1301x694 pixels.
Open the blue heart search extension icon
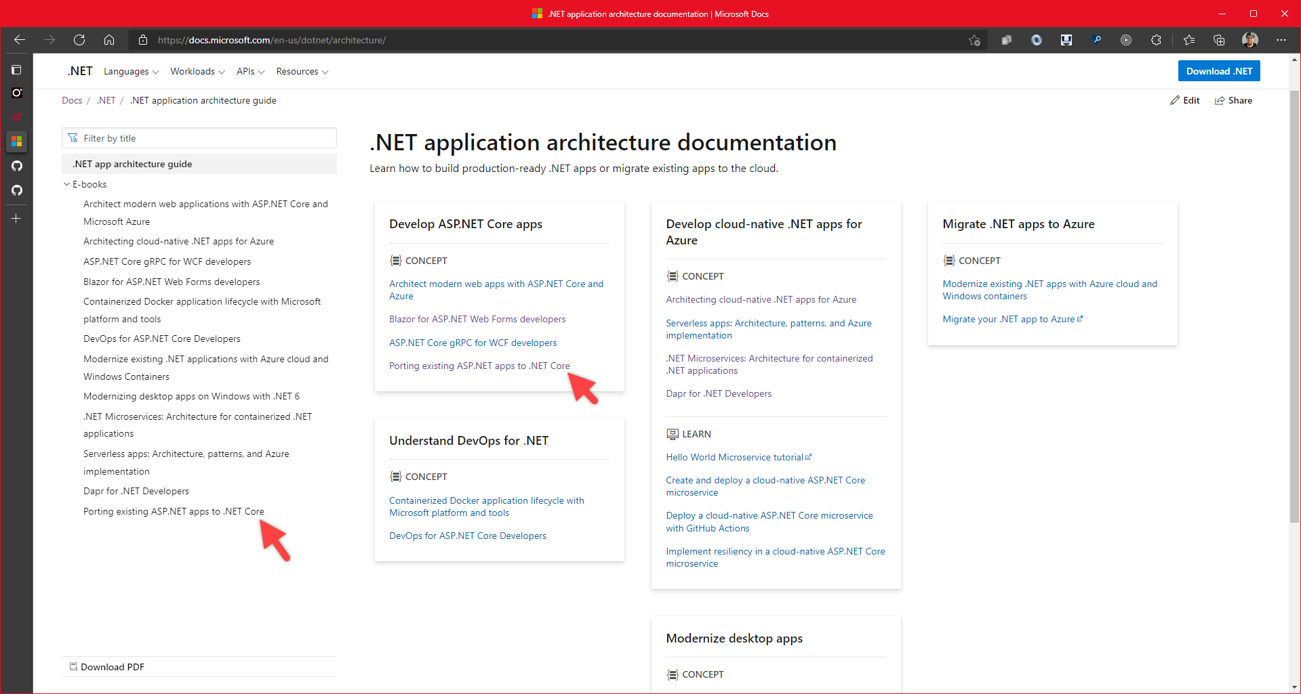pos(1096,41)
